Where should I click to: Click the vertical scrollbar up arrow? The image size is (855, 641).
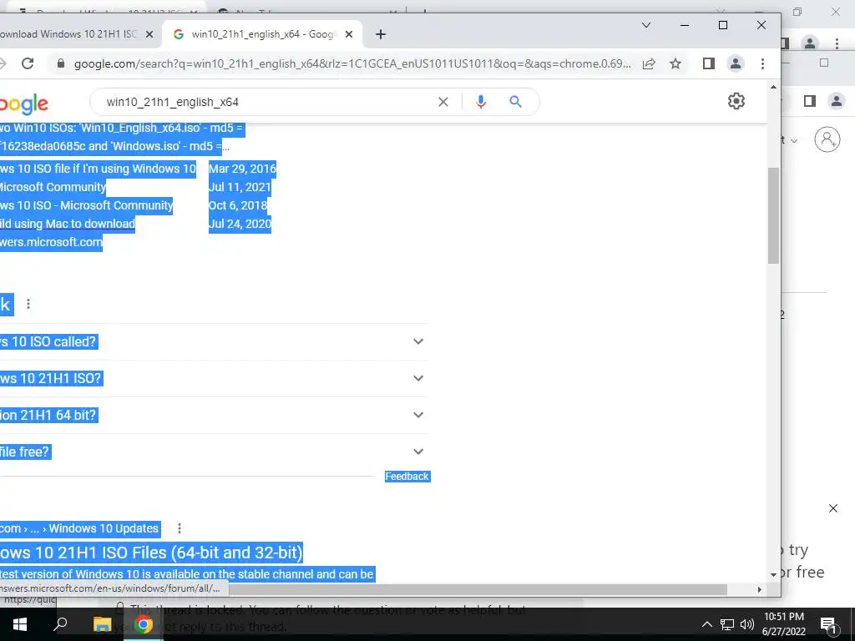coord(773,87)
